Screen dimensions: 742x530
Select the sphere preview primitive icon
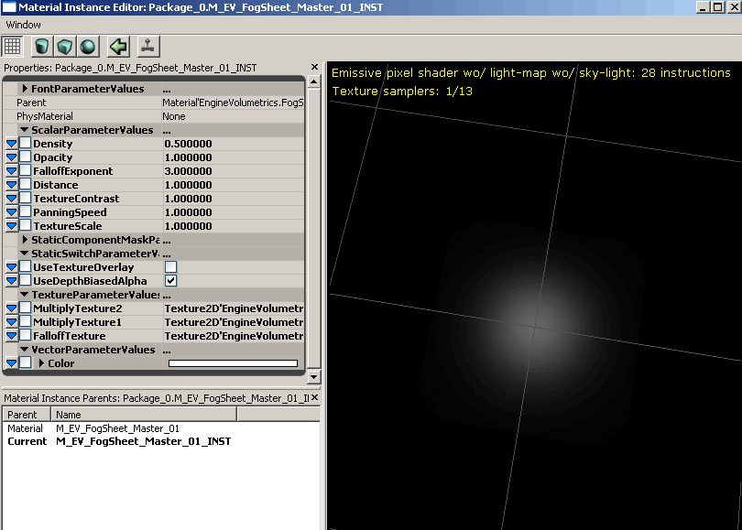tap(88, 47)
